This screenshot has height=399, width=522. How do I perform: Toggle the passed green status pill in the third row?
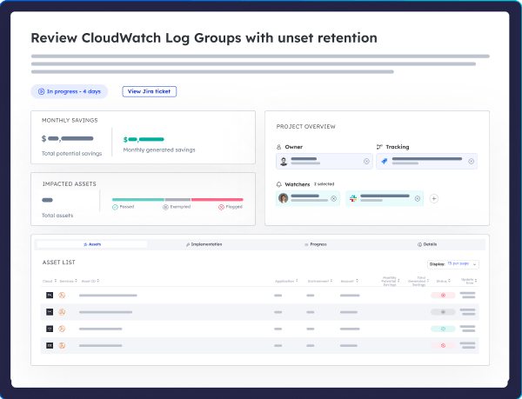click(x=443, y=329)
